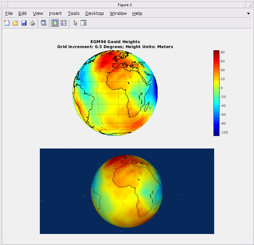Image resolution: width=254 pixels, height=245 pixels.
Task: Toggle the Insert Legend toolbar button
Action: [x=64, y=23]
